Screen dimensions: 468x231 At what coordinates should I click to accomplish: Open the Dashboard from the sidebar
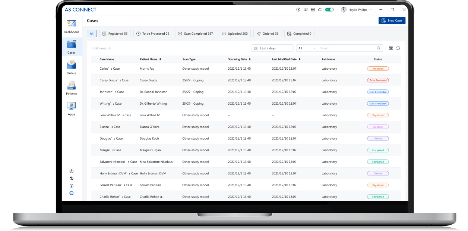(71, 26)
